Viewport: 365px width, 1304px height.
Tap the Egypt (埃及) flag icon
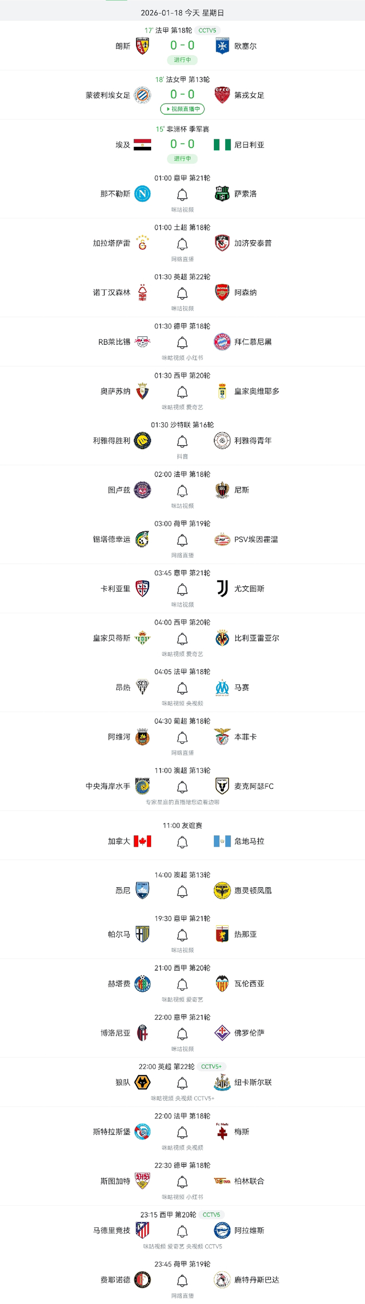[x=142, y=145]
